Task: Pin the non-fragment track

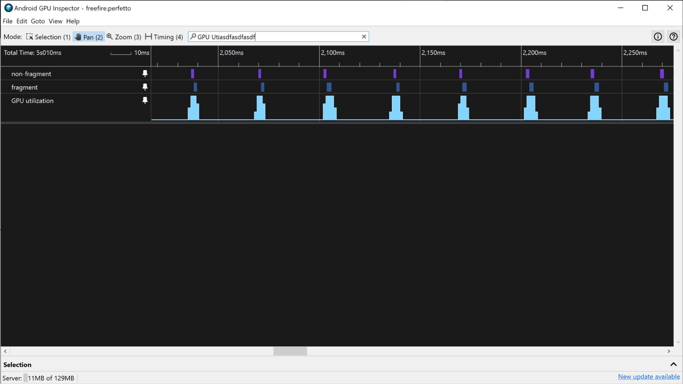Action: pos(145,73)
